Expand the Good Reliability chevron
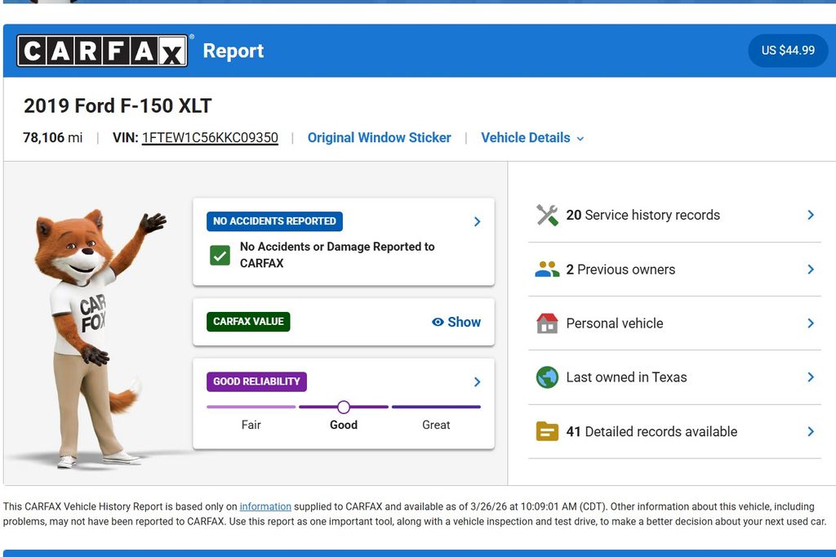Screen dimensions: 836x557 [x=477, y=381]
